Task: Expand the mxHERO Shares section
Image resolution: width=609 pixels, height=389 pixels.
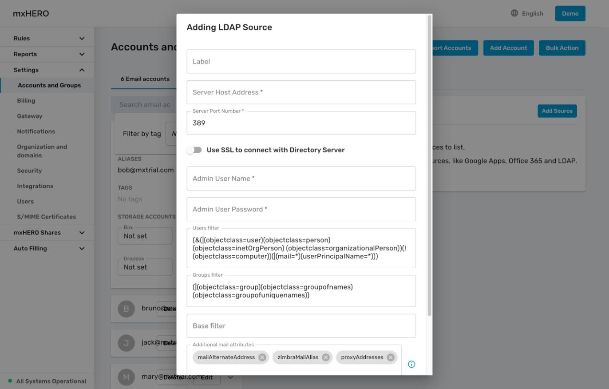Action: (47, 233)
